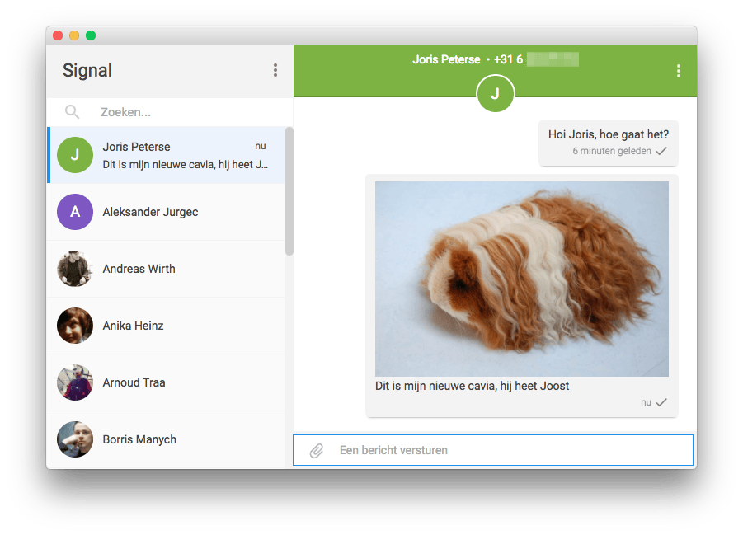This screenshot has height=535, width=743.
Task: Click the green J avatar of Joris Peterse
Action: coord(74,155)
